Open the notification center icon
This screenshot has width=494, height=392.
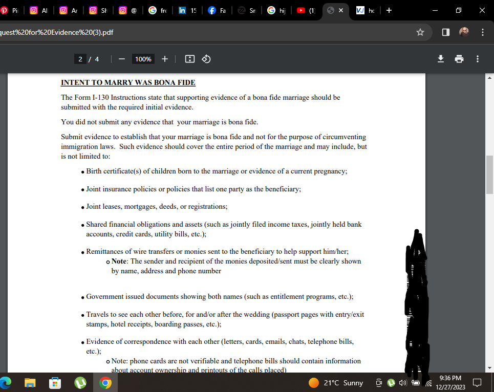[x=477, y=383]
